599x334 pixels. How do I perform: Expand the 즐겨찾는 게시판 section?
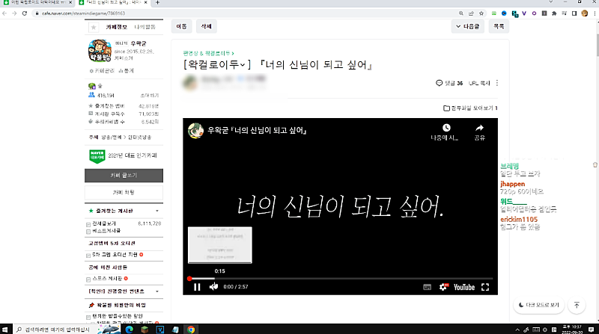click(x=156, y=211)
